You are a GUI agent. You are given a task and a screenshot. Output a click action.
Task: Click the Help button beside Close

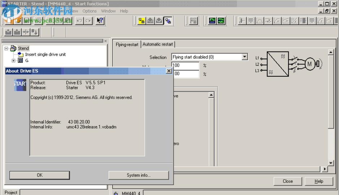click(x=319, y=181)
